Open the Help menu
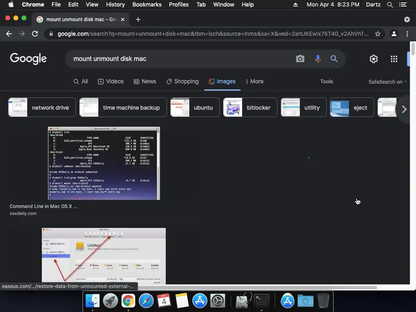 point(247,4)
